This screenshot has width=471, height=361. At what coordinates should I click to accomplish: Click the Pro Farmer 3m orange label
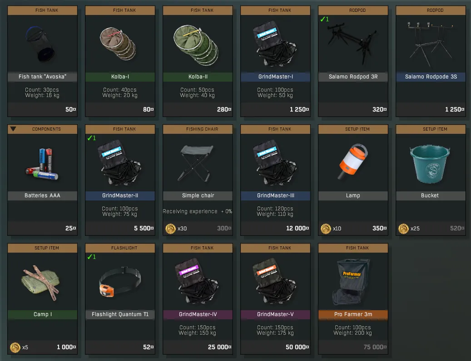353,314
